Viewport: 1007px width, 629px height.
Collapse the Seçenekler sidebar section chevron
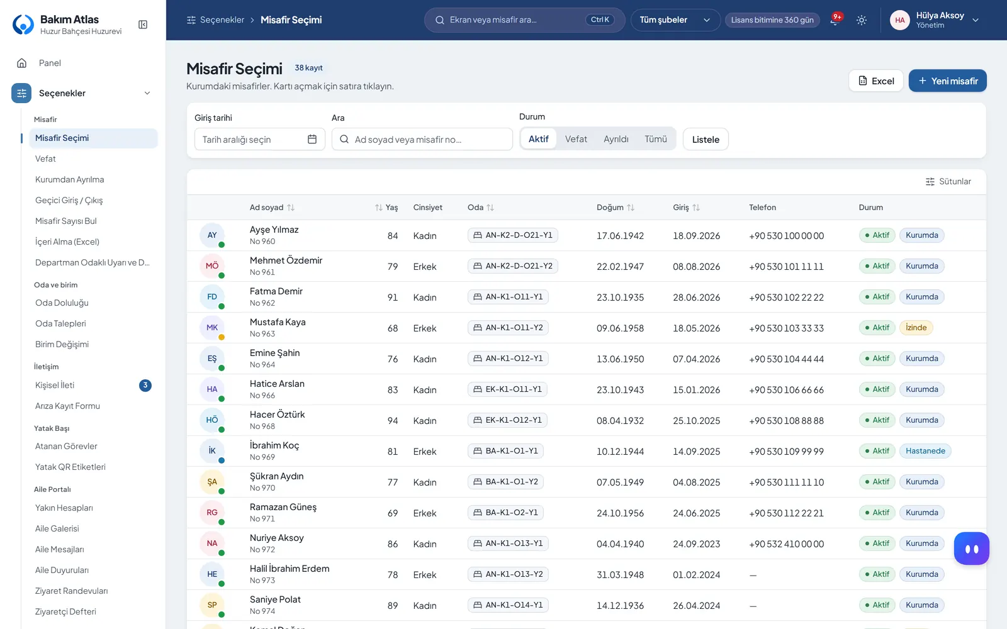tap(147, 93)
